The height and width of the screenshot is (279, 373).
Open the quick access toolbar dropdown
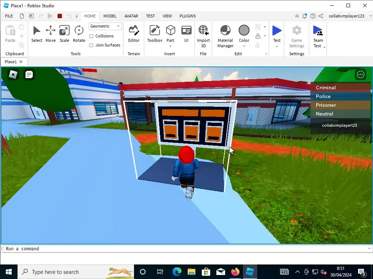click(76, 16)
